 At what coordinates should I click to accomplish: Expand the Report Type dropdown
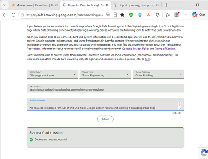[52, 74]
